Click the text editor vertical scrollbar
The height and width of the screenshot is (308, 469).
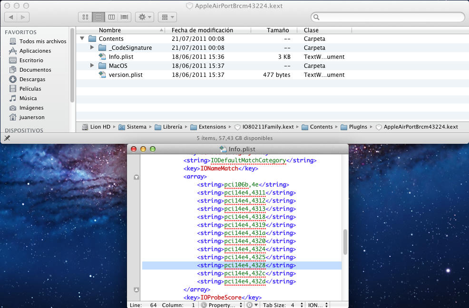[x=345, y=242]
